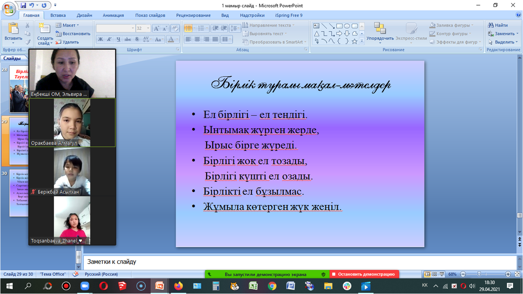Click the Cut scissors icon
Screen dimensions: 523x294
(x=27, y=25)
